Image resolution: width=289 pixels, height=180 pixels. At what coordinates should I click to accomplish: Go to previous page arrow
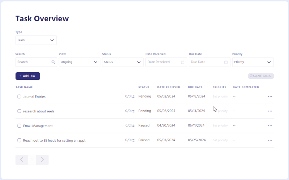(x=22, y=160)
